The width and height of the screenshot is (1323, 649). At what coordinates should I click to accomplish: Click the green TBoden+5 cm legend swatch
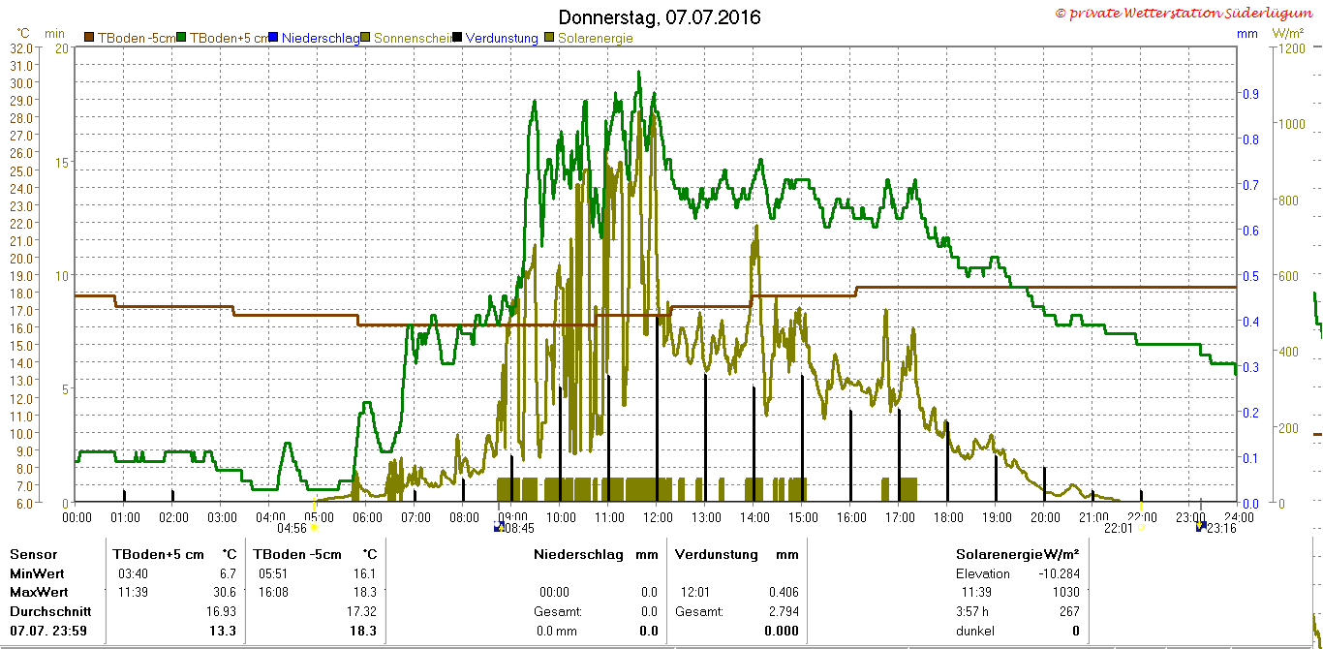tap(181, 38)
